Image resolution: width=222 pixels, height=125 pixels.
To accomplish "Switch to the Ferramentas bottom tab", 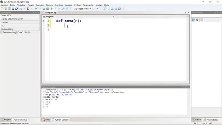I will pyautogui.click(x=20, y=120).
